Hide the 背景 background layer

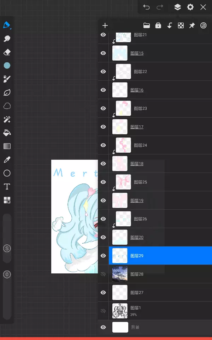tap(103, 327)
